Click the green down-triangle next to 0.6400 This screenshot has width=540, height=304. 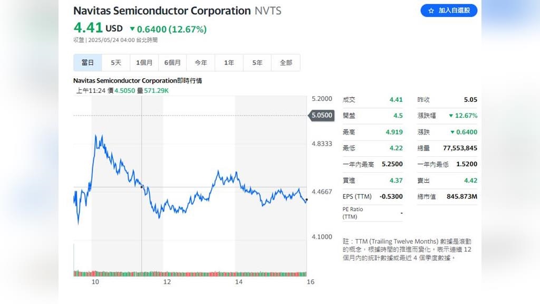(x=132, y=30)
